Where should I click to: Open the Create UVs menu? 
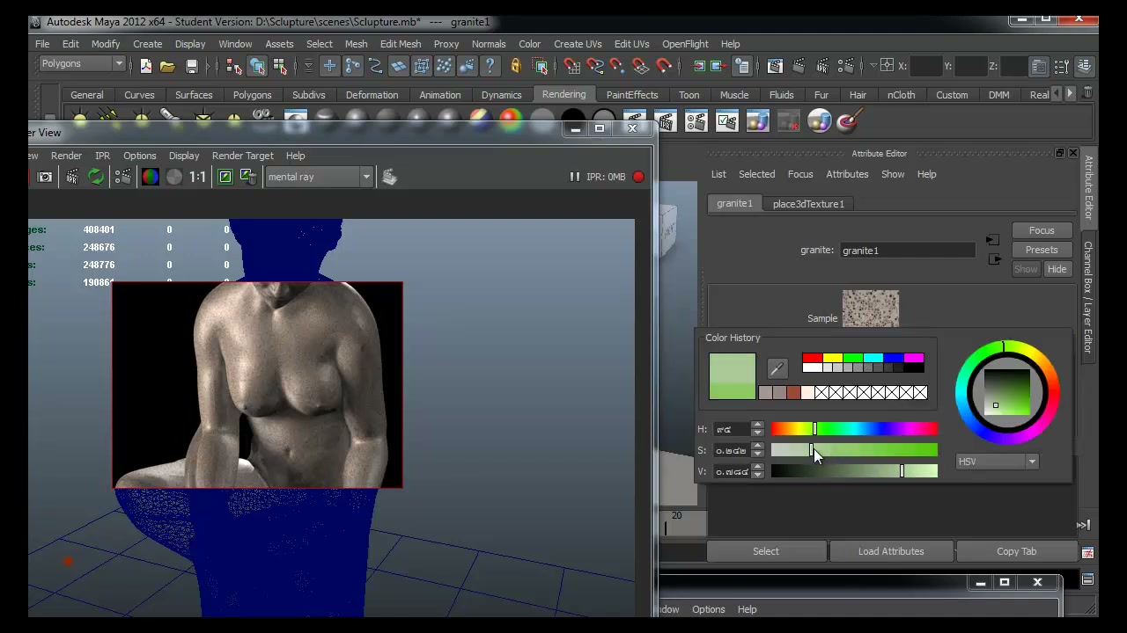click(578, 44)
